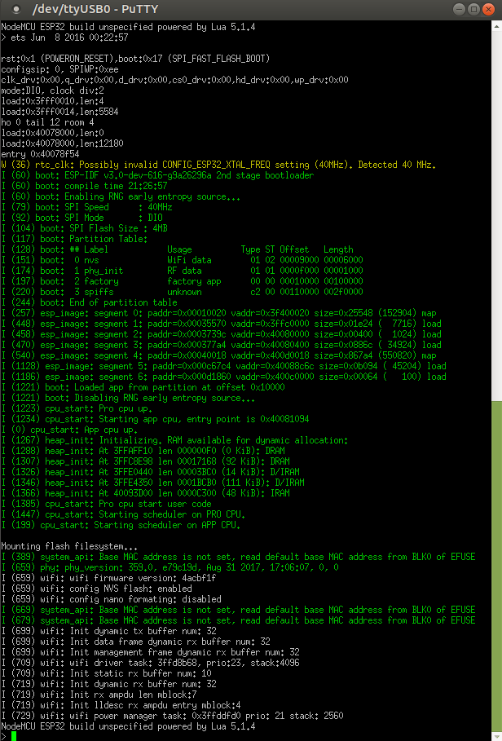Click the 'segment 0: paddr=0x00010020' line
The width and height of the screenshot is (502, 741).
(x=218, y=313)
